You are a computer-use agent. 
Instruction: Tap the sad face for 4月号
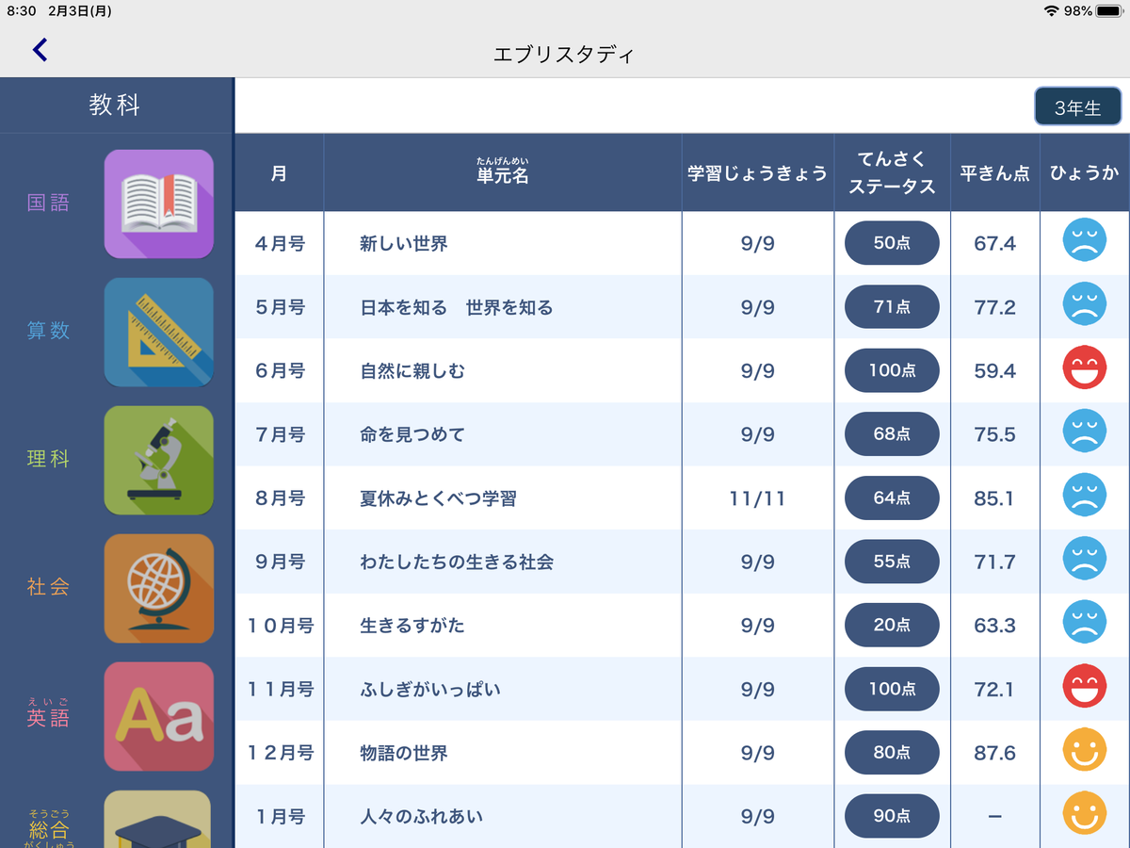(1084, 240)
